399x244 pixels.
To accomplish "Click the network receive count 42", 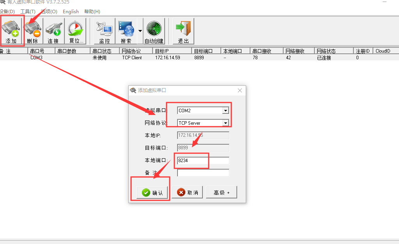I will click(288, 58).
